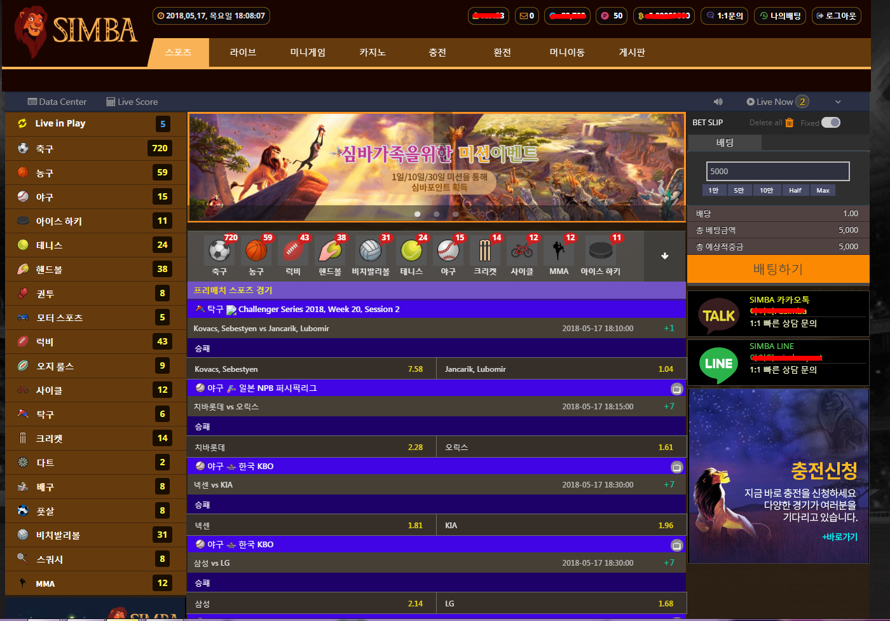This screenshot has width=890, height=621.
Task: Open 1:1문의 in header
Action: tap(724, 16)
